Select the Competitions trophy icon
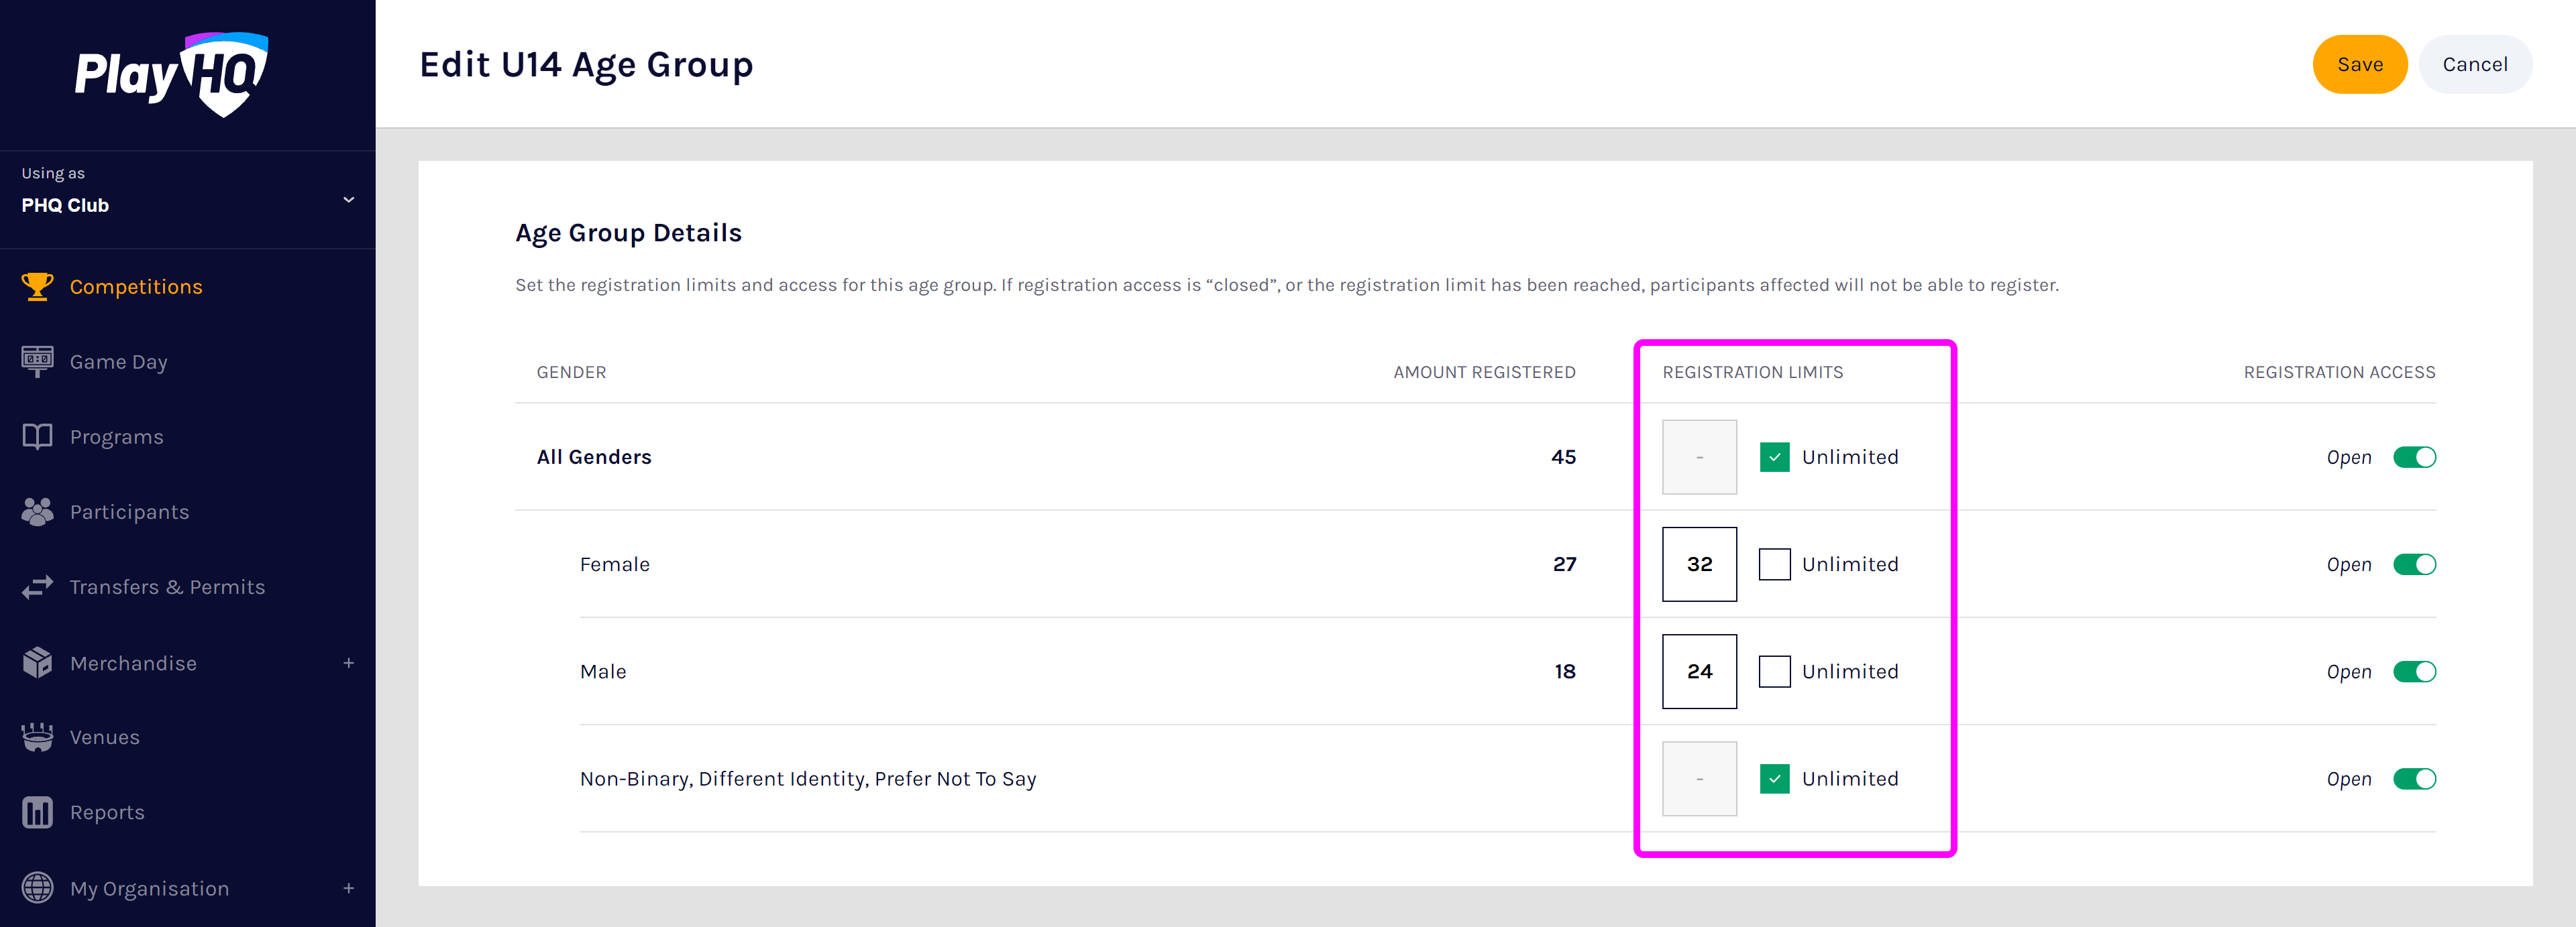The width and height of the screenshot is (2576, 927). [37, 286]
